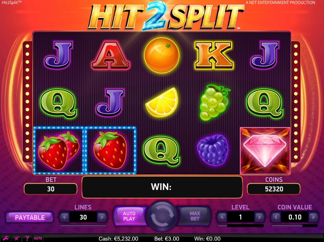Increase Coin Value with right arrow
This screenshot has width=324, height=242.
pos(313,217)
